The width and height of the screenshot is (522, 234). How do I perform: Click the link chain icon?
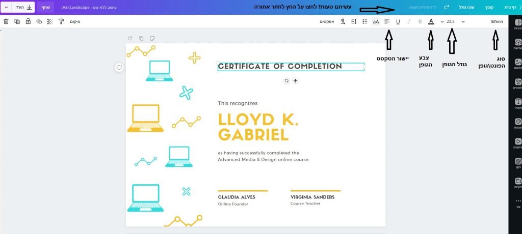click(39, 22)
